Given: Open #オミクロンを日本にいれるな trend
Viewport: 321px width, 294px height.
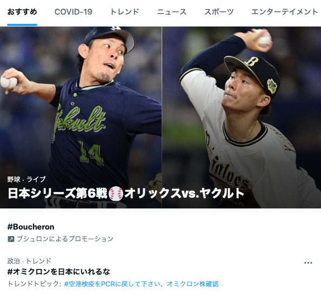Looking at the screenshot, I should coord(58,272).
